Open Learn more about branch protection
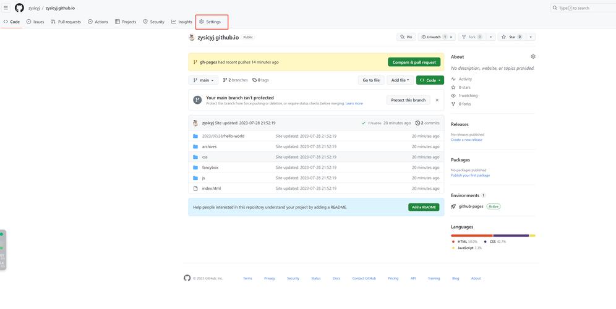Screen dimensions: 616x309 pos(354,104)
